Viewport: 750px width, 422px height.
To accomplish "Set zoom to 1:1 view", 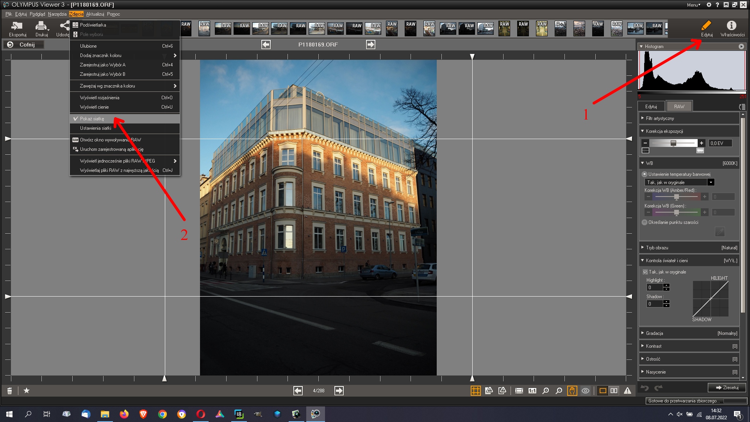I will pyautogui.click(x=532, y=391).
